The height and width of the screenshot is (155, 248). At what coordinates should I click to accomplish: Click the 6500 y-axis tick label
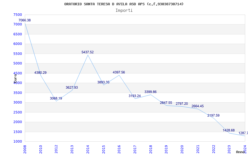click(x=18, y=34)
